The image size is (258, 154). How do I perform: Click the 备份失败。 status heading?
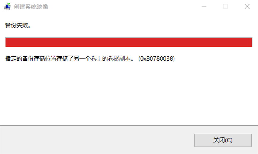(18, 25)
